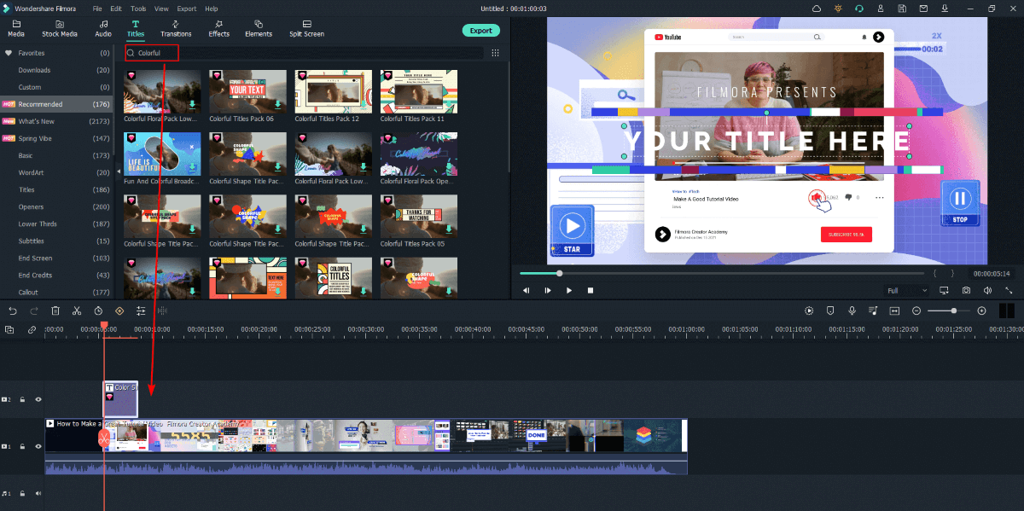Image resolution: width=1024 pixels, height=511 pixels.
Task: Switch to the Audio tab
Action: pyautogui.click(x=103, y=29)
